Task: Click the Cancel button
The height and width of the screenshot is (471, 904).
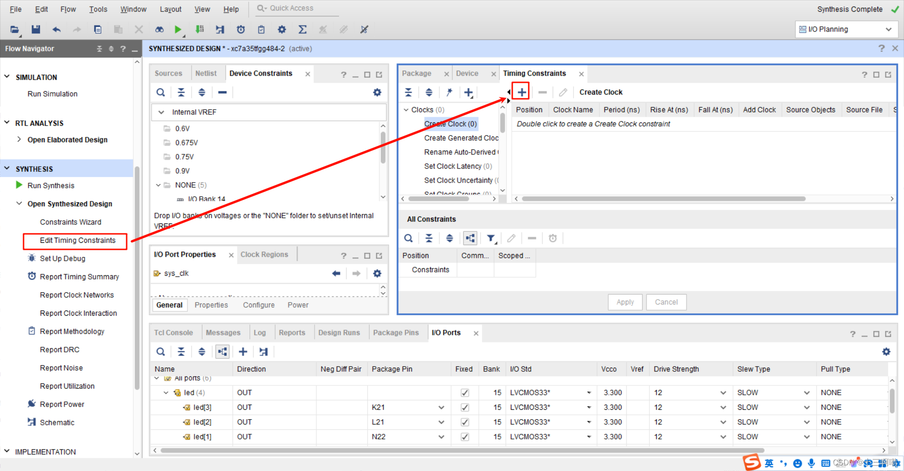Action: [x=666, y=302]
